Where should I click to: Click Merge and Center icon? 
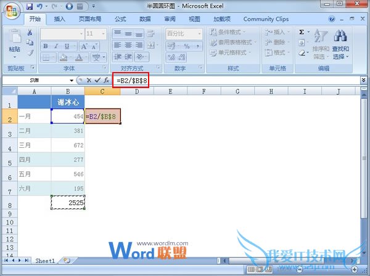pyautogui.click(x=151, y=45)
